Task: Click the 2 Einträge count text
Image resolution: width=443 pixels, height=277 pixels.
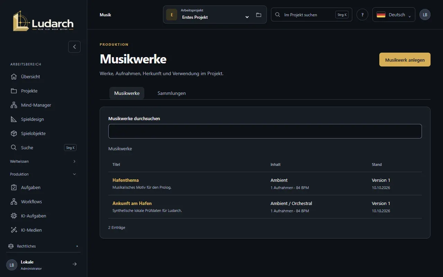Action: point(117,227)
